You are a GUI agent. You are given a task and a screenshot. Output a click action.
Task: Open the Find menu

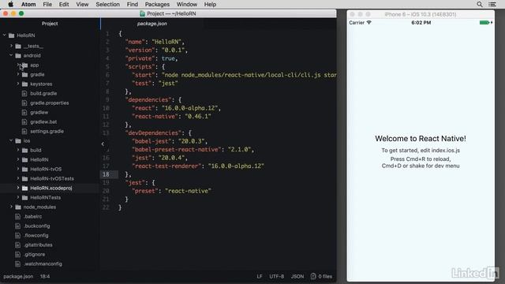point(132,4)
